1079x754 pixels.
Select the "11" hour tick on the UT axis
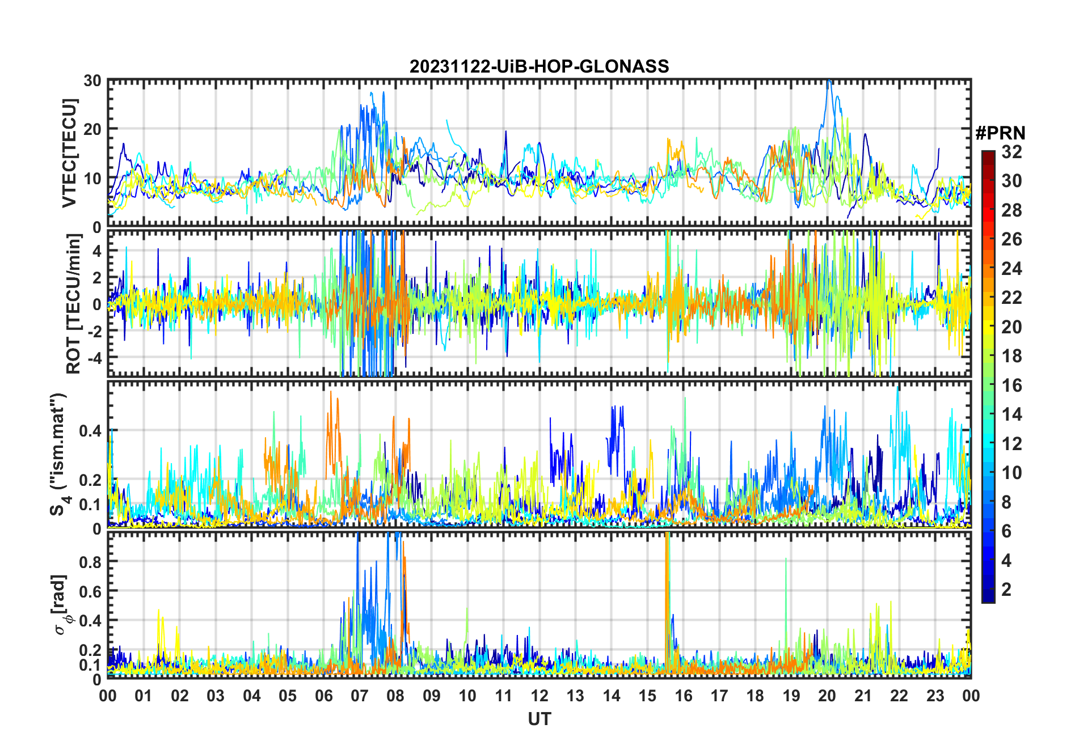[504, 696]
